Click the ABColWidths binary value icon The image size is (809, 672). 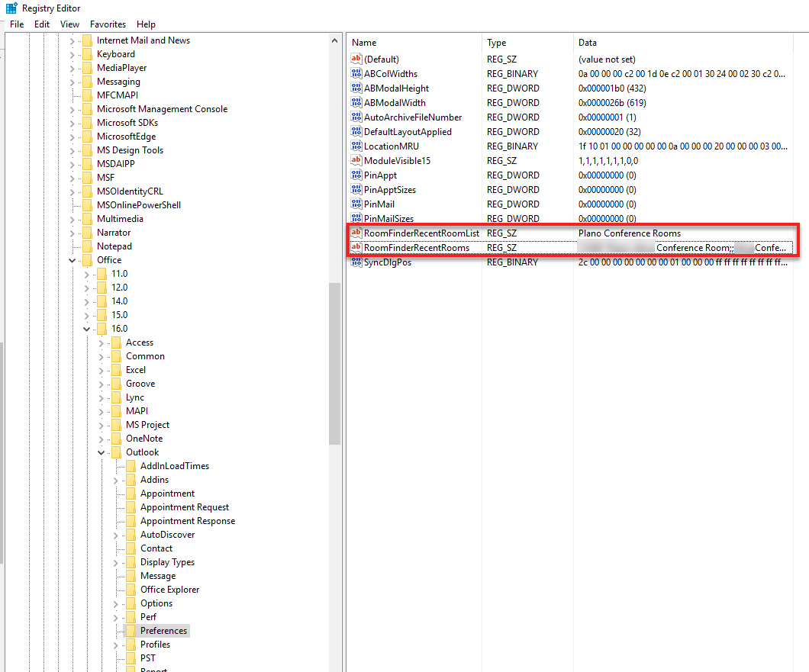tap(356, 73)
